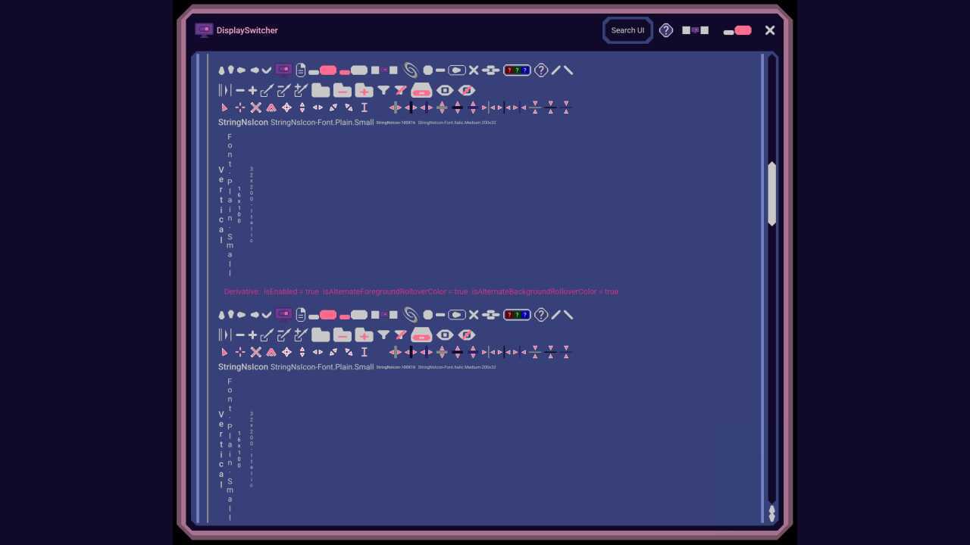Click the StringNsIcon-Font.Plain.Small label under Derivative line
This screenshot has height=545, width=970.
322,367
